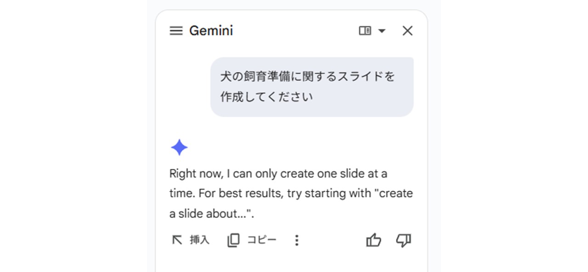
Task: Expand the panel switcher dropdown arrow
Action: pos(381,31)
